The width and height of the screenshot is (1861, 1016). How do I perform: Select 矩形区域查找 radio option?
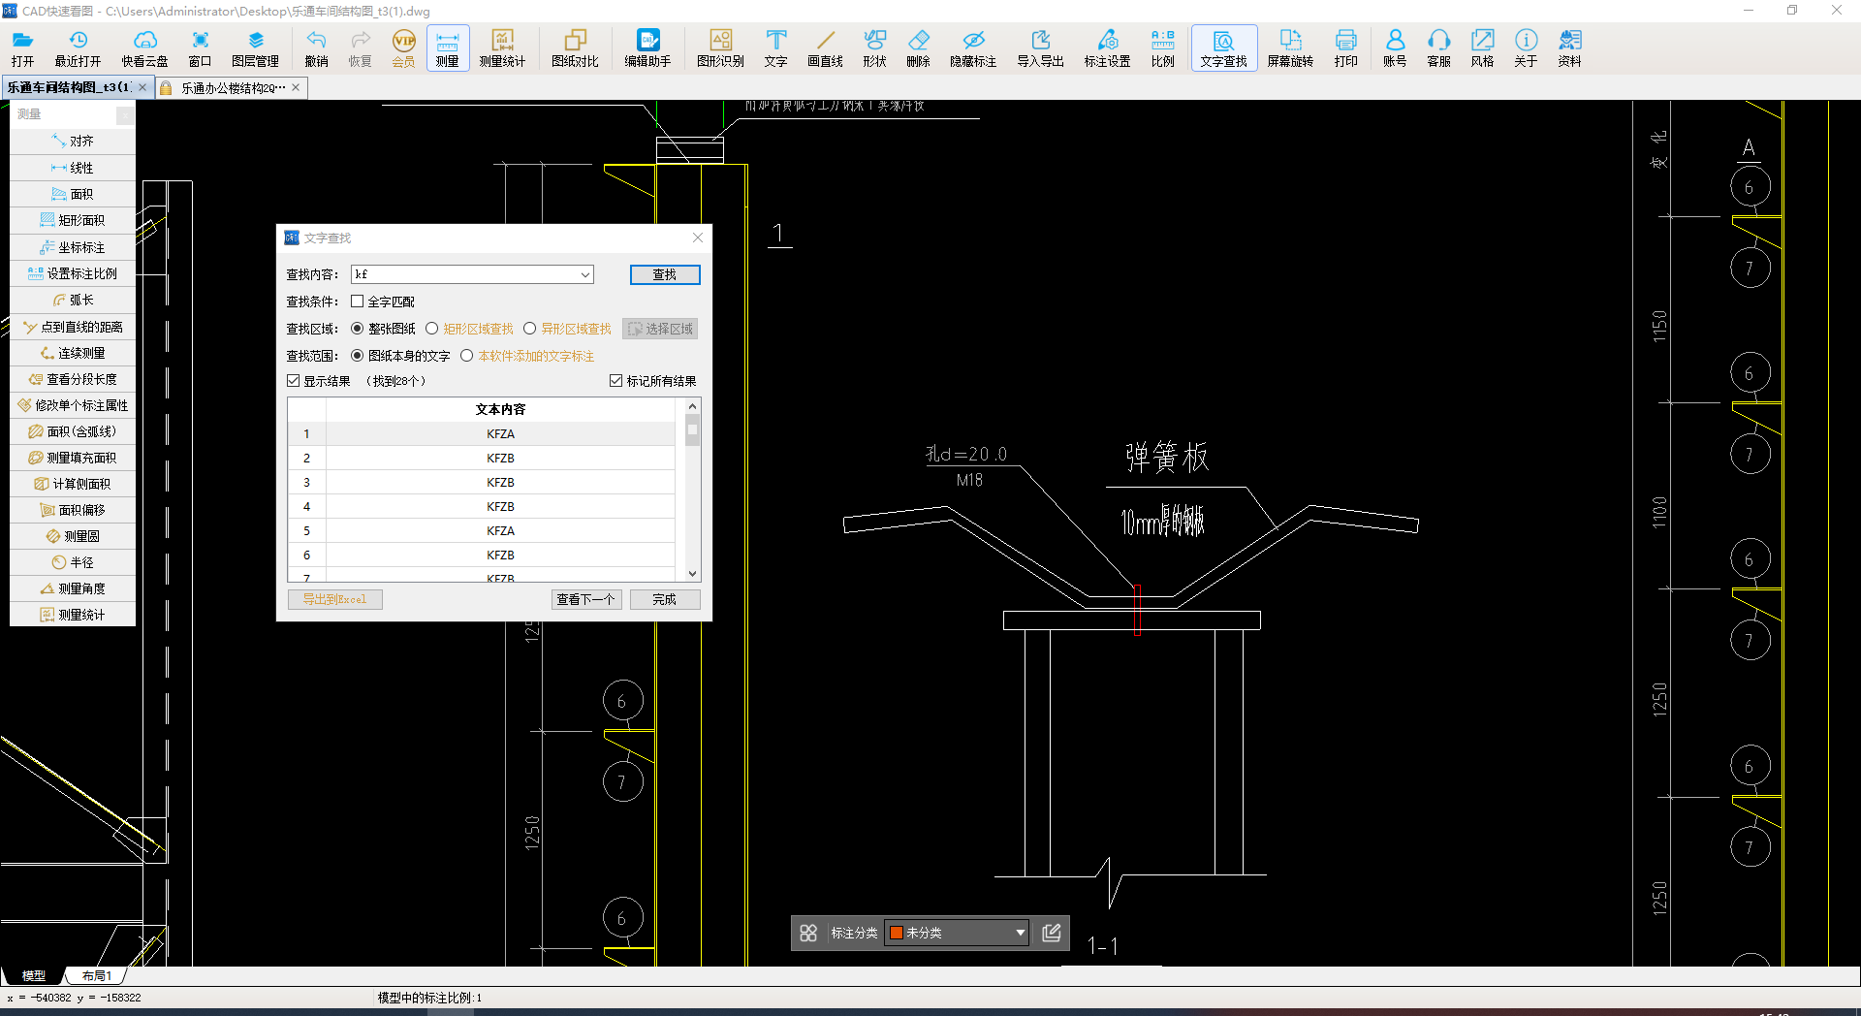432,329
